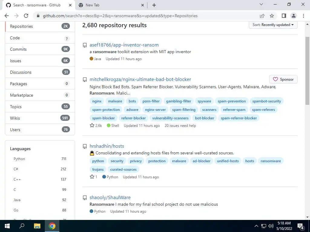Click the porn-filter topic tag

(x=151, y=101)
